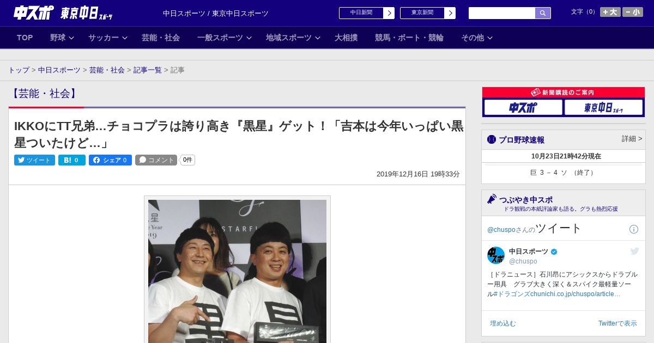Screen dimensions: 654x343
Task: Click the 0件 comment count
Action: (187, 160)
